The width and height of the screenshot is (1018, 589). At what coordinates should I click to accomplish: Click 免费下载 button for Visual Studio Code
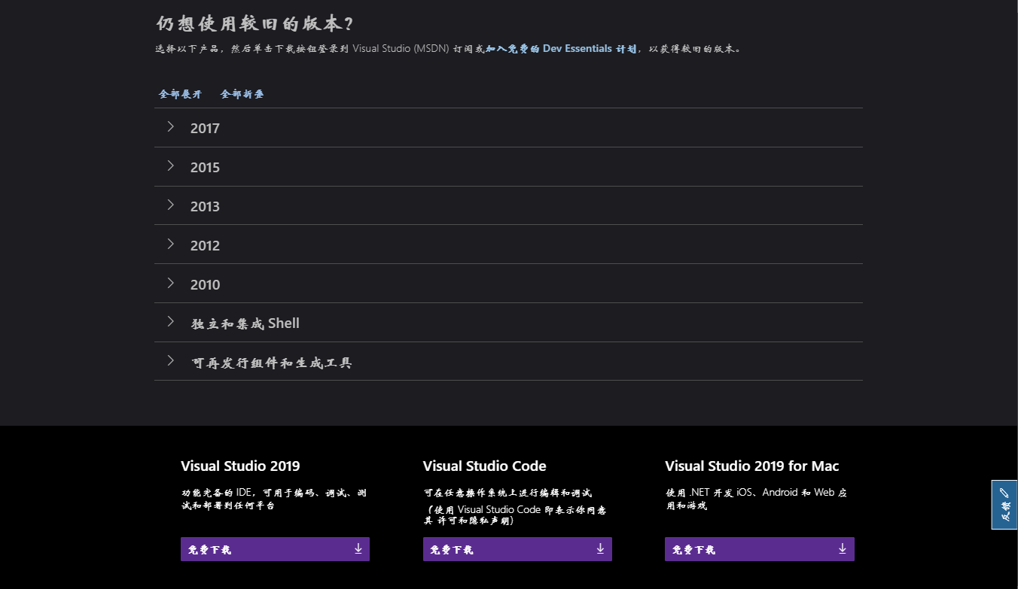[517, 549]
